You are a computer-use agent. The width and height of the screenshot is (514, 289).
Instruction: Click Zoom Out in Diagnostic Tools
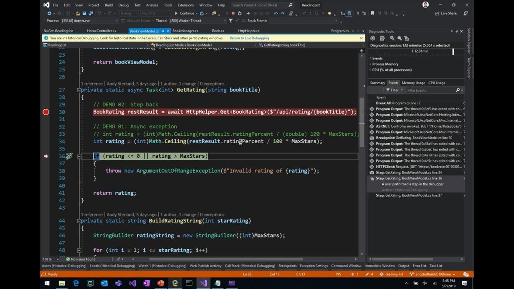click(x=400, y=38)
